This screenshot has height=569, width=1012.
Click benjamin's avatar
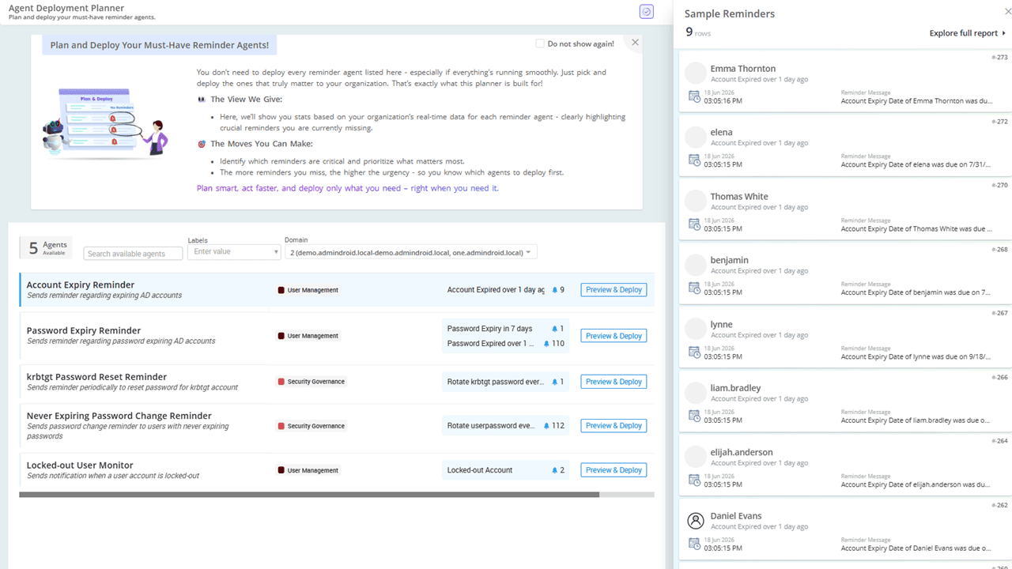(695, 265)
